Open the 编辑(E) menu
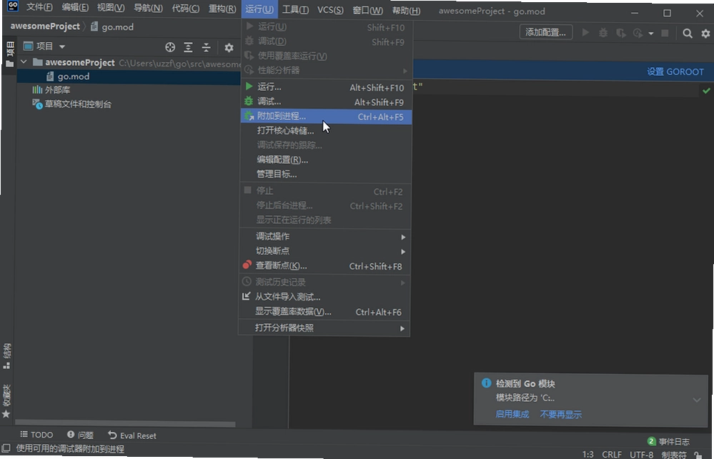The width and height of the screenshot is (714, 459). (76, 8)
